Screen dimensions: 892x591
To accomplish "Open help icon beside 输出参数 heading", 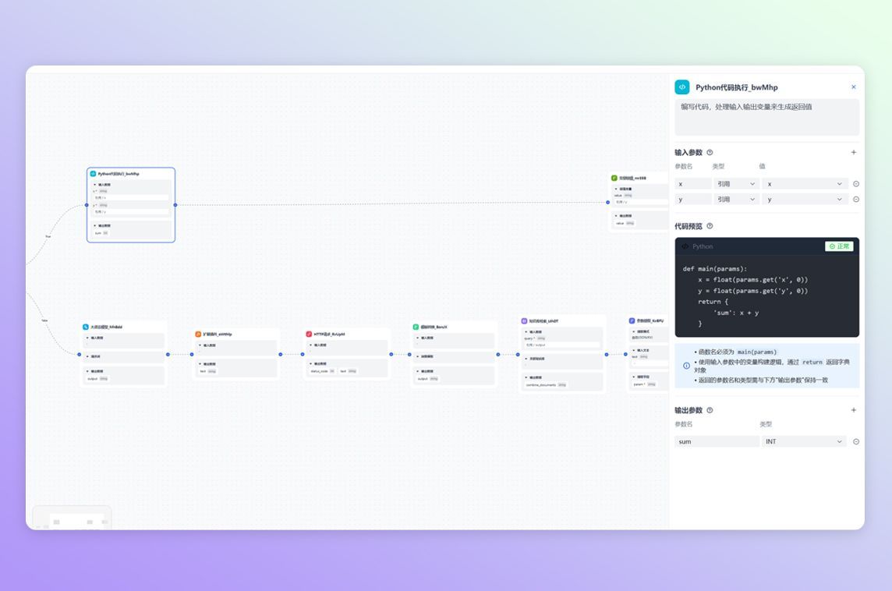I will [710, 410].
